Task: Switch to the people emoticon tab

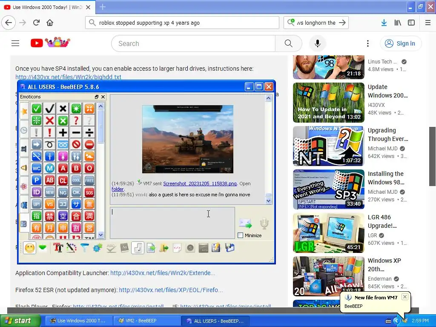Action: 24,149
